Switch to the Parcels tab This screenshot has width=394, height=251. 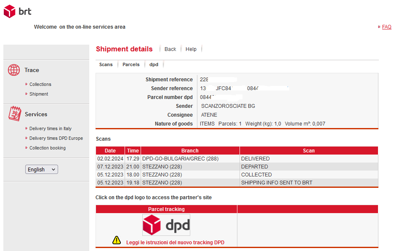pos(131,64)
